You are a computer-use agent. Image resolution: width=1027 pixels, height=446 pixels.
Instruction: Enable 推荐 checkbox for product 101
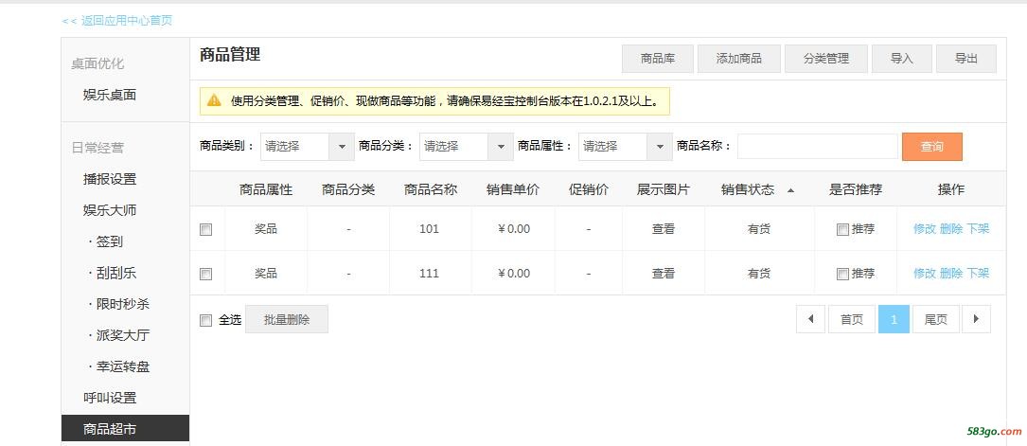[x=842, y=230]
